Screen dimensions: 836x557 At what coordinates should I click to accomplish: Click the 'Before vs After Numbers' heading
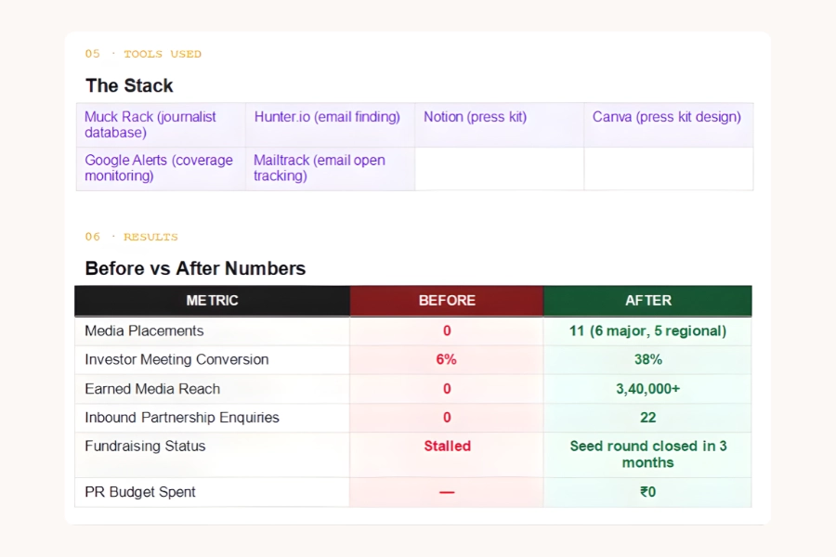[x=195, y=268]
